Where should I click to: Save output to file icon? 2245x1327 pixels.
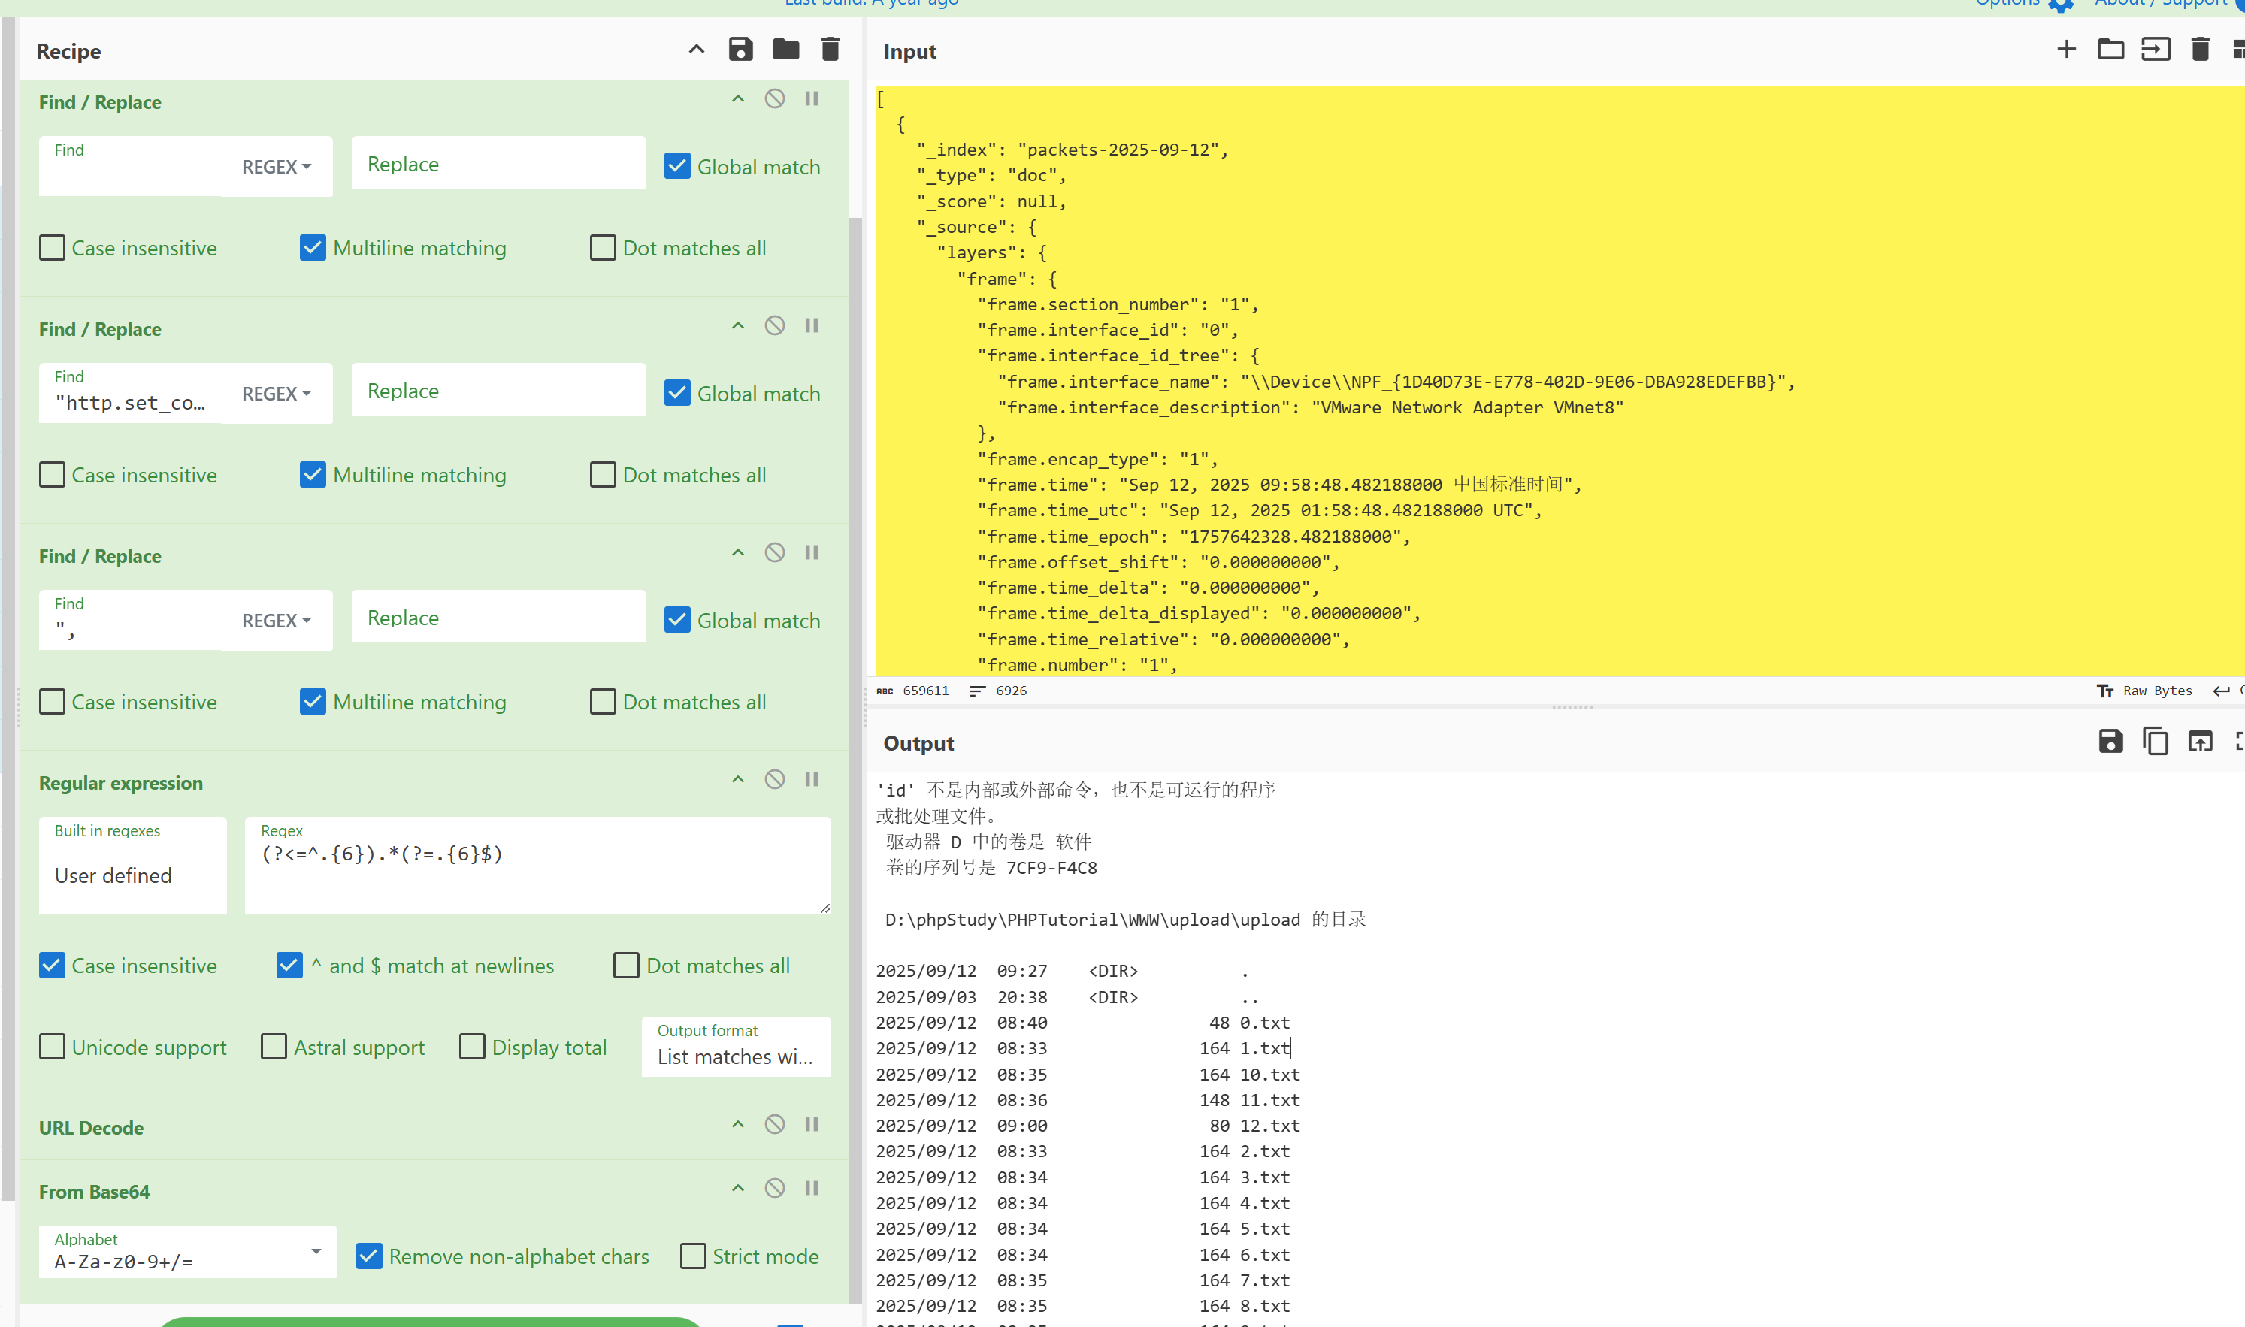(x=2110, y=742)
